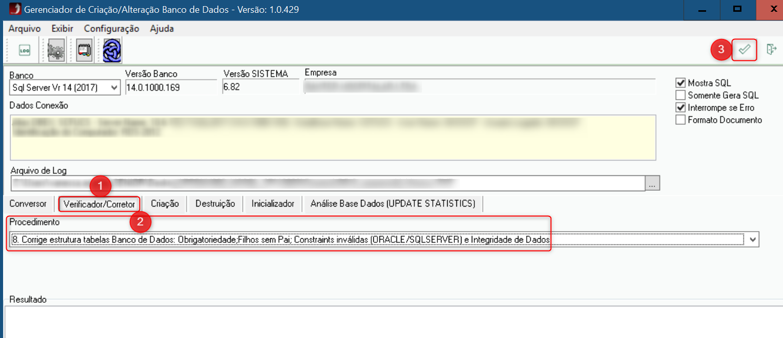This screenshot has width=783, height=338.
Task: Open the LOG viewer toolbar icon
Action: coord(24,51)
